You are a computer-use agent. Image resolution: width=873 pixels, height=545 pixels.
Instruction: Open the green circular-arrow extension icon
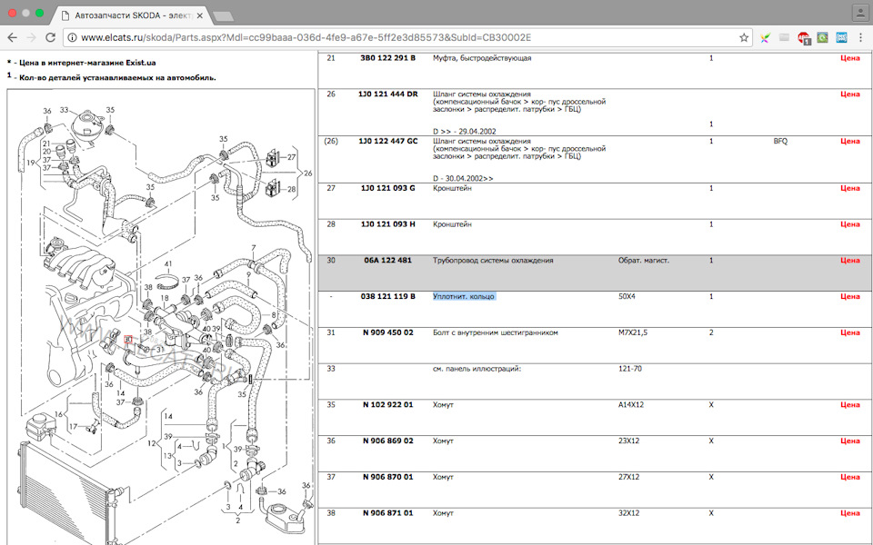[823, 38]
